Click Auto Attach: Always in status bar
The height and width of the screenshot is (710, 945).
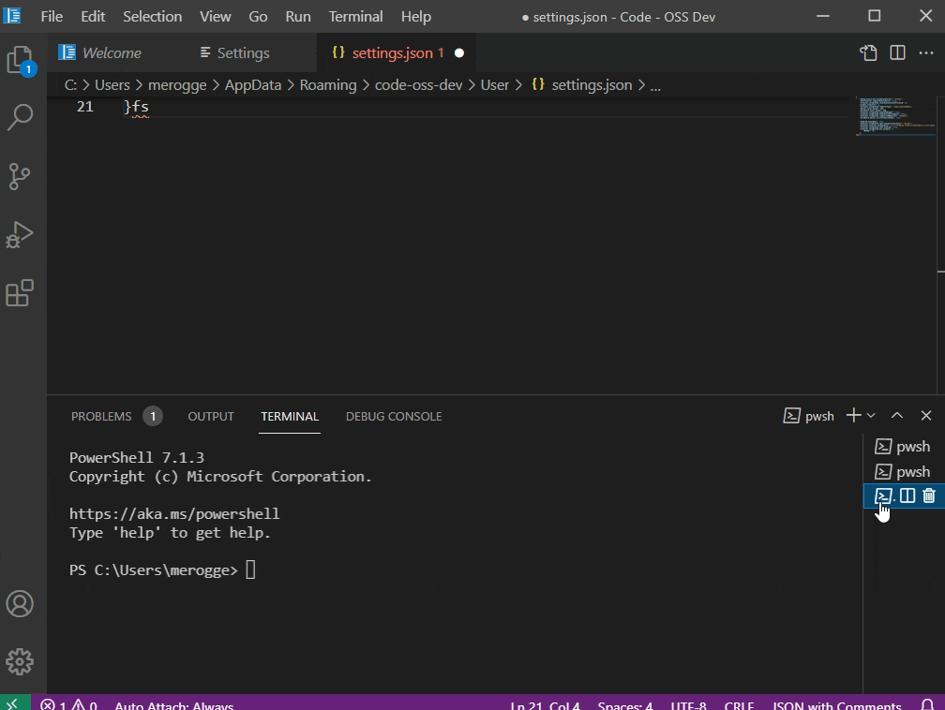(x=173, y=705)
